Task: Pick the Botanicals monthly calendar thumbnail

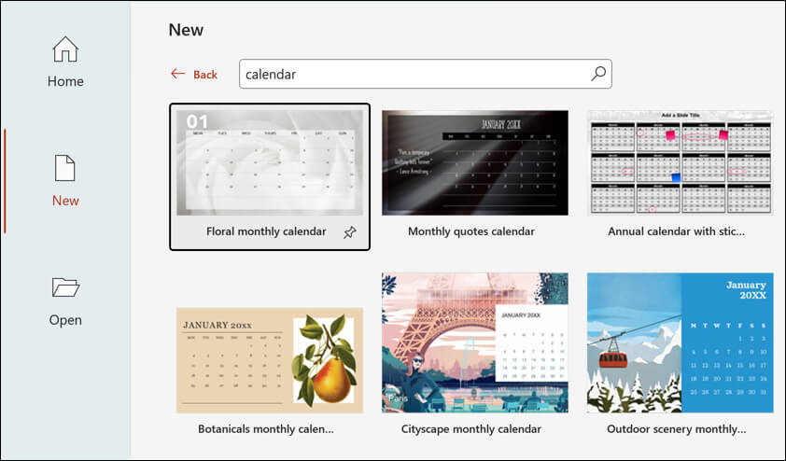Action: coord(270,360)
